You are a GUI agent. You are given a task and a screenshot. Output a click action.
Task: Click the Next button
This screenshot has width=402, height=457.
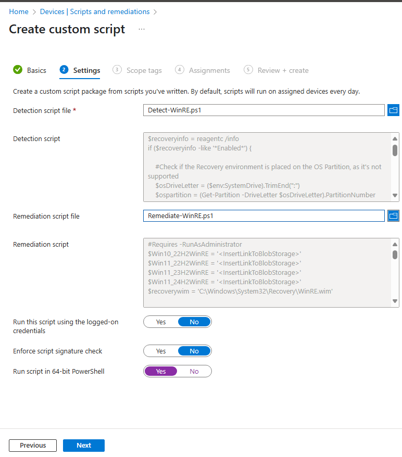pyautogui.click(x=84, y=446)
